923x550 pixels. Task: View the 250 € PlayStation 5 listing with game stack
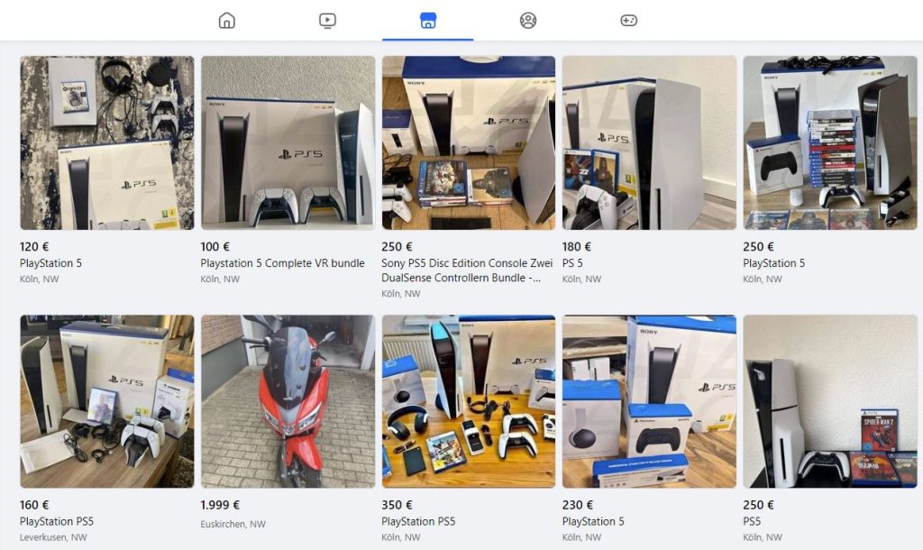click(830, 142)
